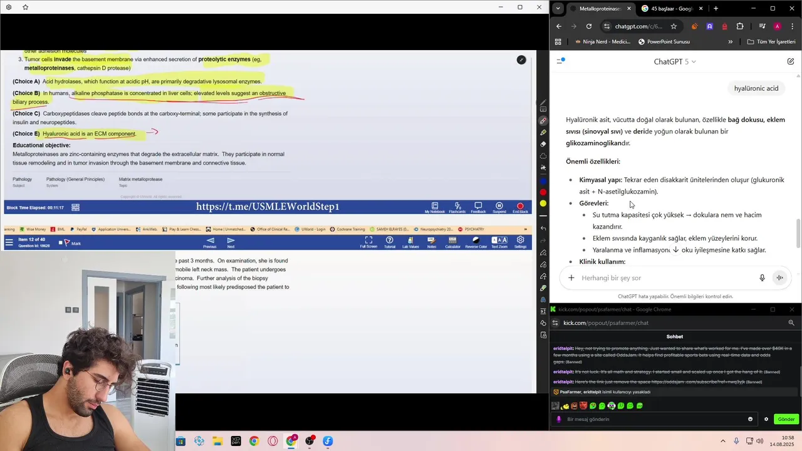
Task: Open Tüm Yer İşaretleri folder
Action: click(771, 42)
